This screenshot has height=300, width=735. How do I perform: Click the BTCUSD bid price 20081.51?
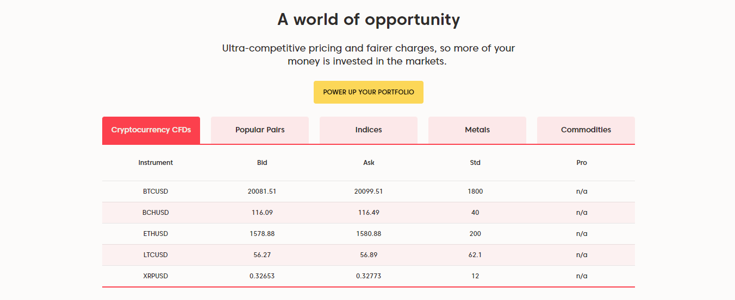(262, 192)
